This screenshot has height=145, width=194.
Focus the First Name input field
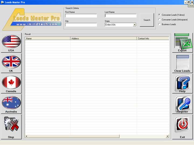click(x=81, y=16)
